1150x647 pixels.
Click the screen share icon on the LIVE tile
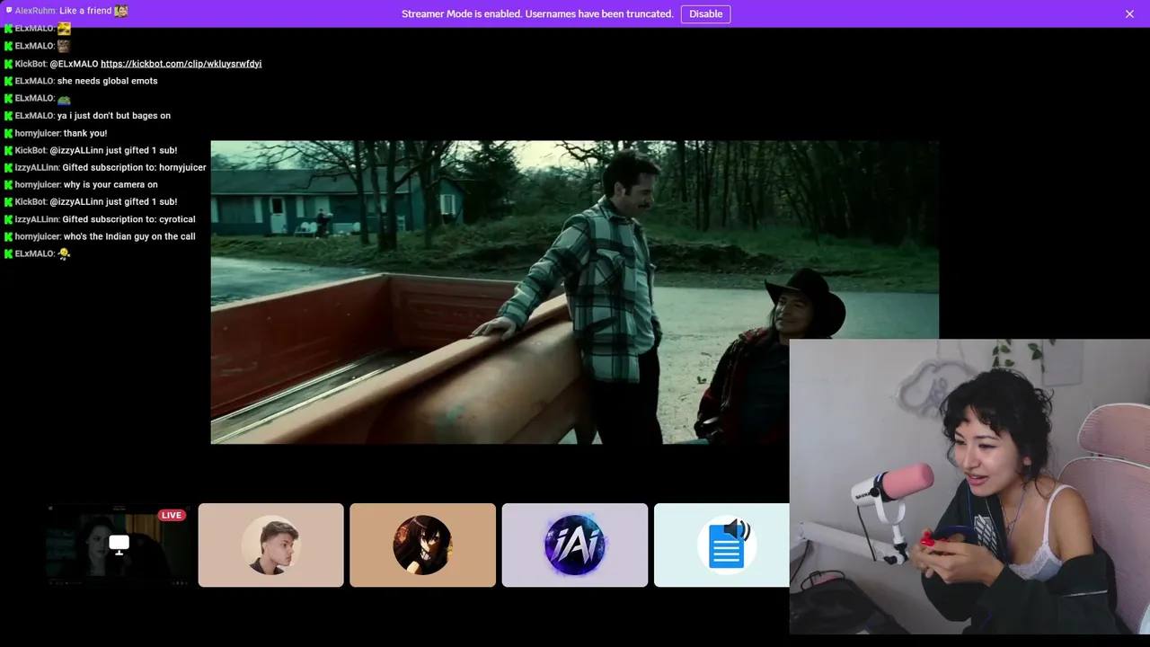[119, 543]
